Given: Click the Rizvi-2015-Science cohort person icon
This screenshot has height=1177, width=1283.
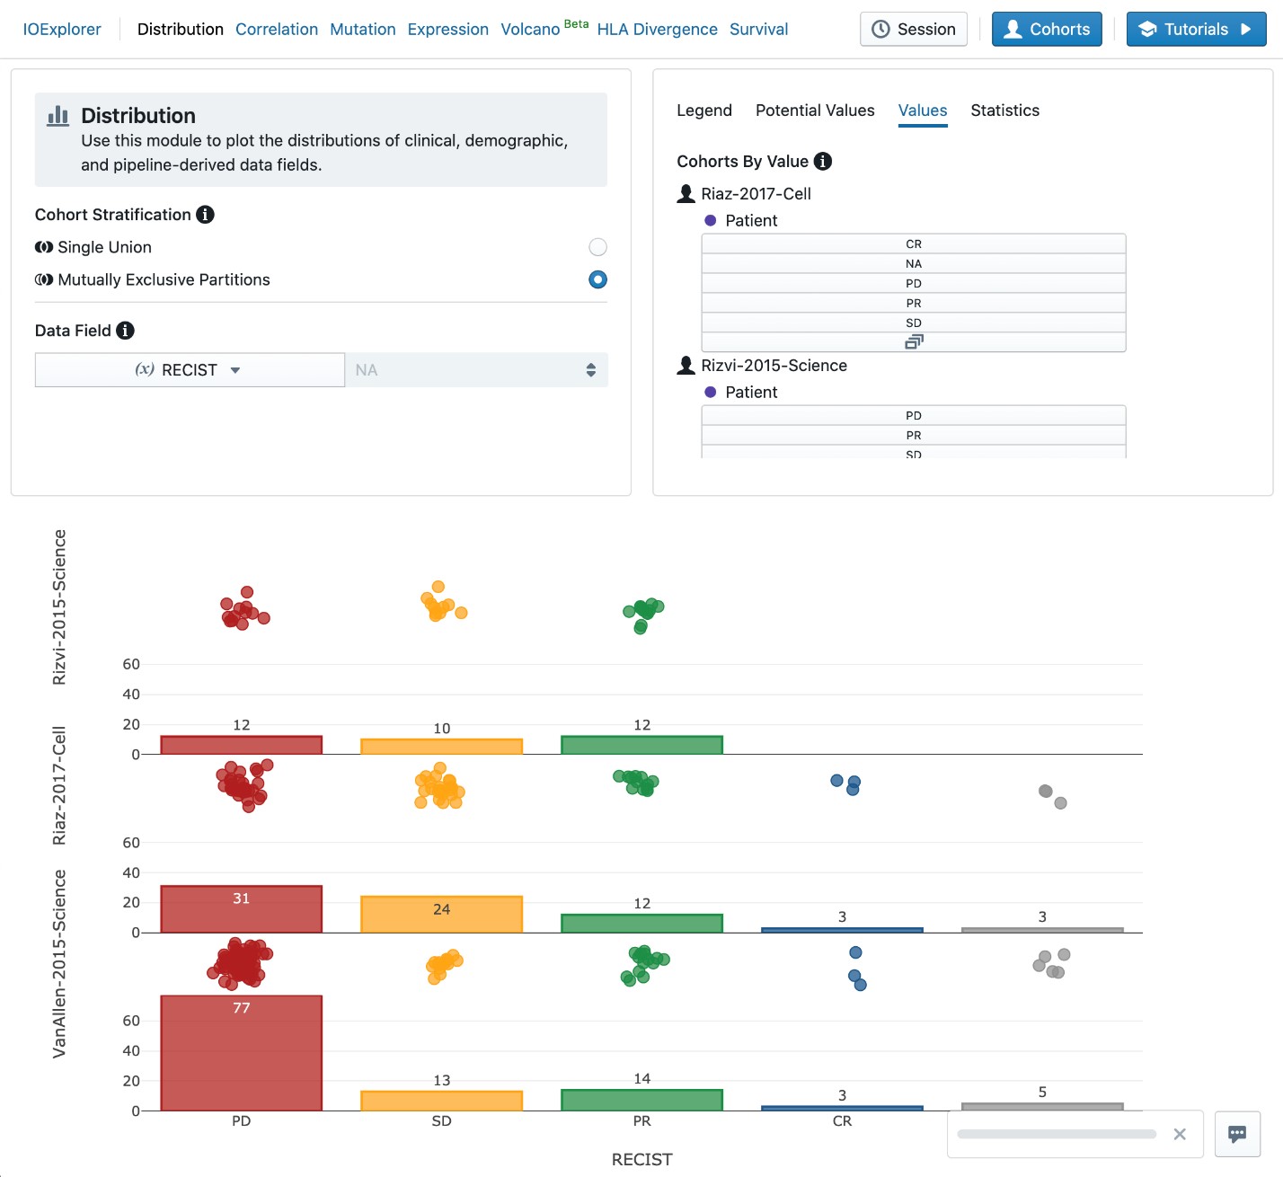Looking at the screenshot, I should click(686, 366).
